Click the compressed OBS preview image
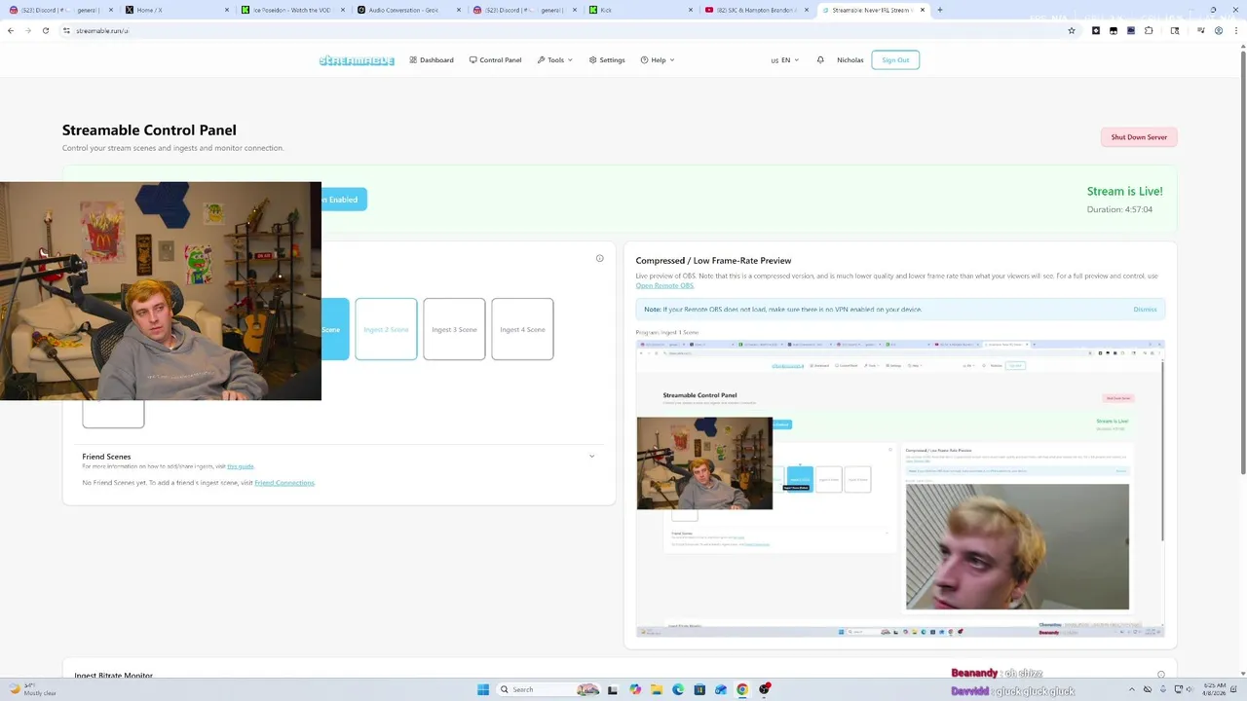The width and height of the screenshot is (1247, 701). (x=899, y=488)
